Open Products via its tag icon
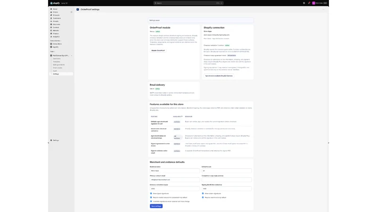The width and height of the screenshot is (377, 212). point(51,15)
